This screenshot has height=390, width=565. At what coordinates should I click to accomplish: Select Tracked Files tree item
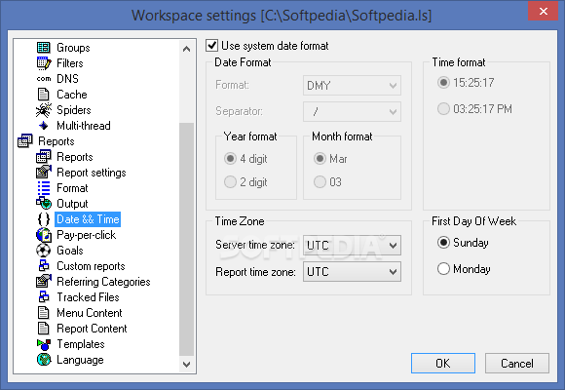click(x=88, y=297)
